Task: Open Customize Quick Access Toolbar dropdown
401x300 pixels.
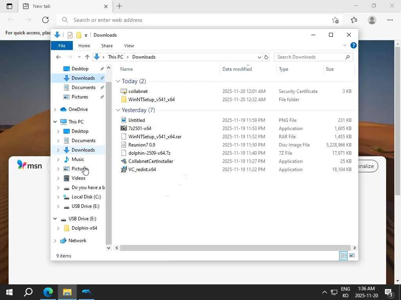Action: [86, 36]
